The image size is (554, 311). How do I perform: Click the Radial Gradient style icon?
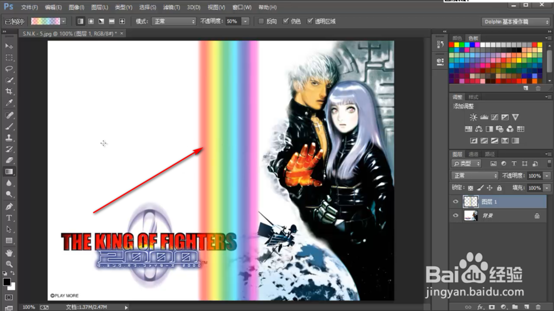point(91,21)
